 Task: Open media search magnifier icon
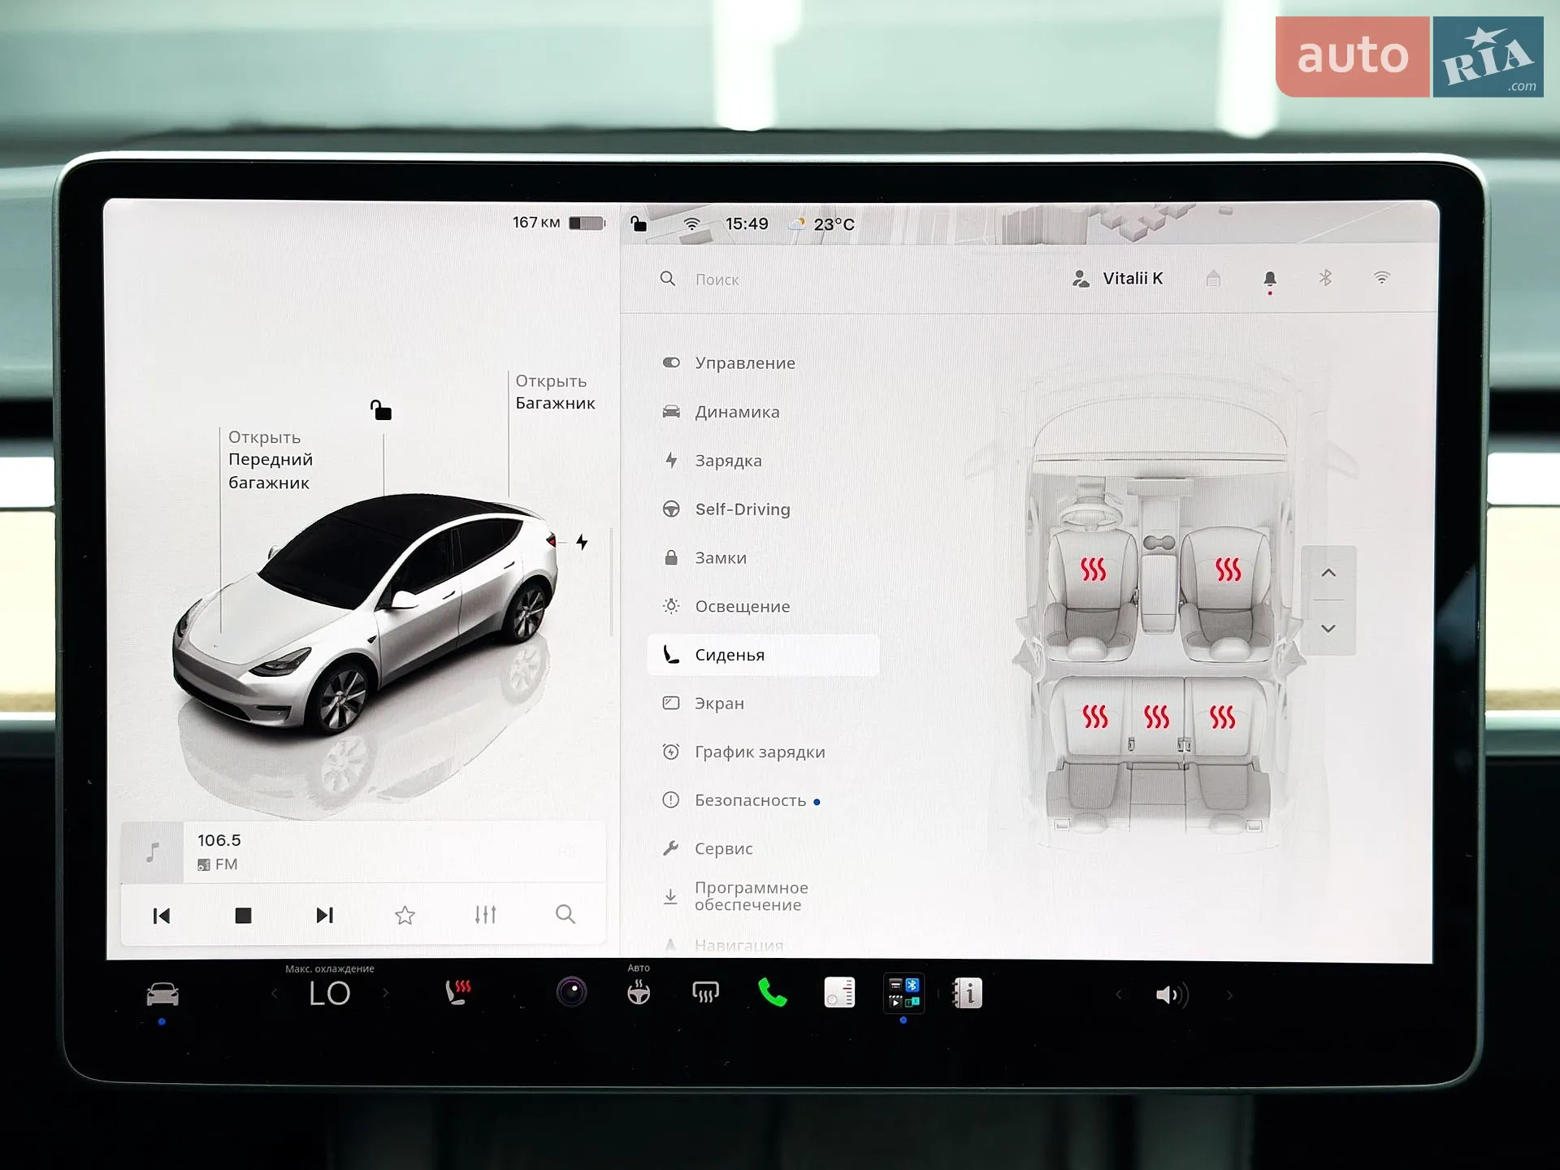565,915
